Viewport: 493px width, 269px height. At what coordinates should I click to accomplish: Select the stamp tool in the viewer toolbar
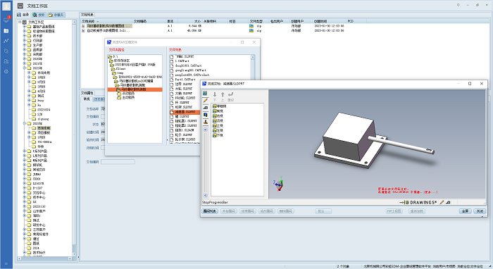pyautogui.click(x=206, y=122)
